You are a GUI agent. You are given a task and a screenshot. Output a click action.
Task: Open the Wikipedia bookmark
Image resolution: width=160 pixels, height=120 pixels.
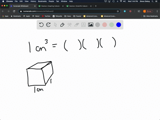tap(57, 16)
